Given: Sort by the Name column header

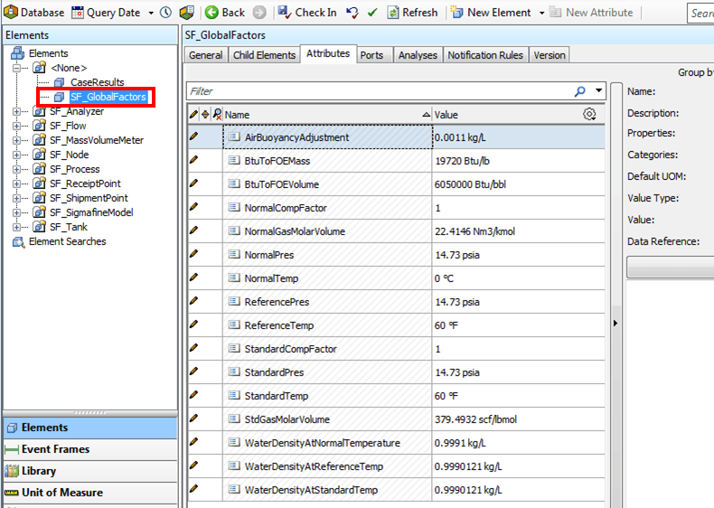Looking at the screenshot, I should coord(327,115).
